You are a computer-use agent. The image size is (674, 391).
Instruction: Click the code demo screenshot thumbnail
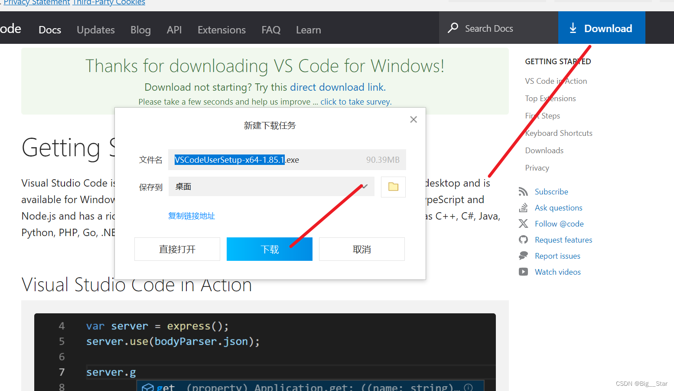tap(265, 352)
